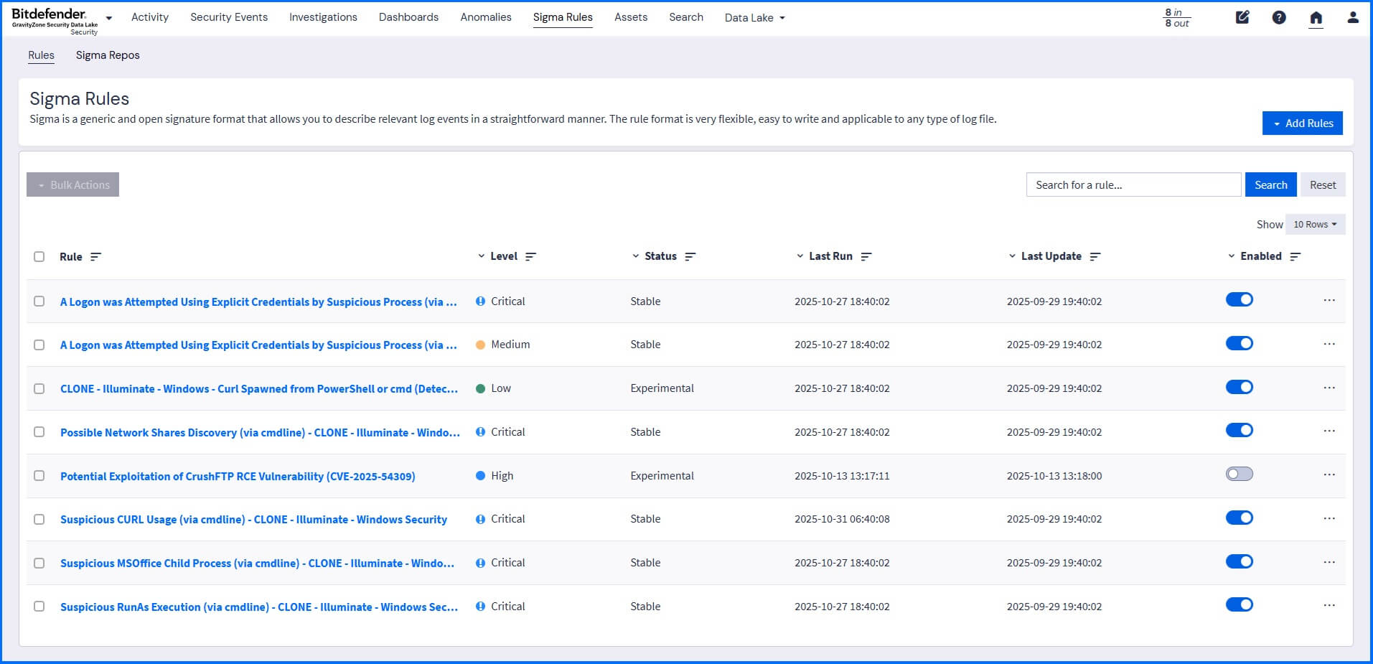Screen dimensions: 1373x664
Task: Click the 8 in / 8 out indicator
Action: (1176, 17)
